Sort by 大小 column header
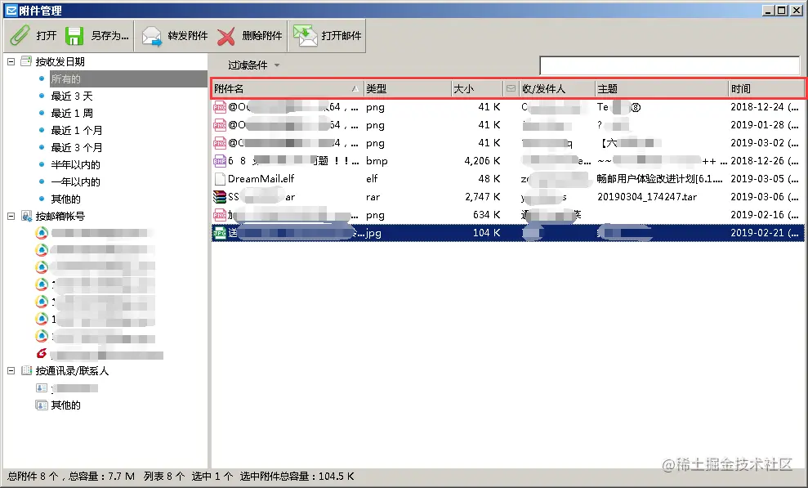 477,88
